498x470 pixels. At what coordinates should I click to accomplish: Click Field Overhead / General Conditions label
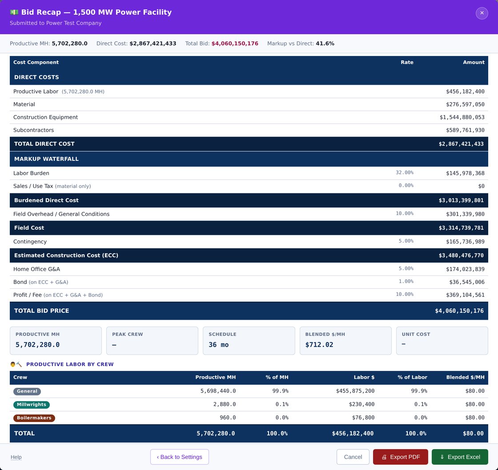click(61, 214)
